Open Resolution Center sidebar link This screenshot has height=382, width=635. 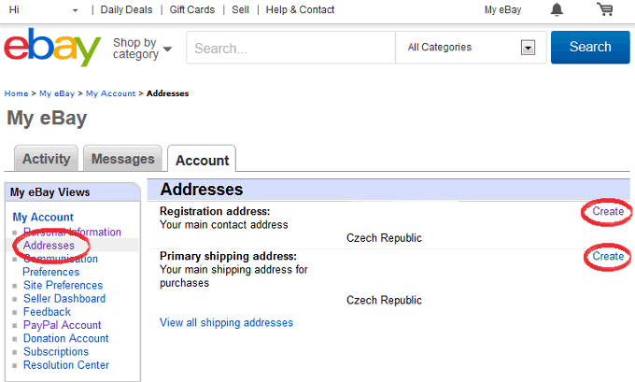66,364
